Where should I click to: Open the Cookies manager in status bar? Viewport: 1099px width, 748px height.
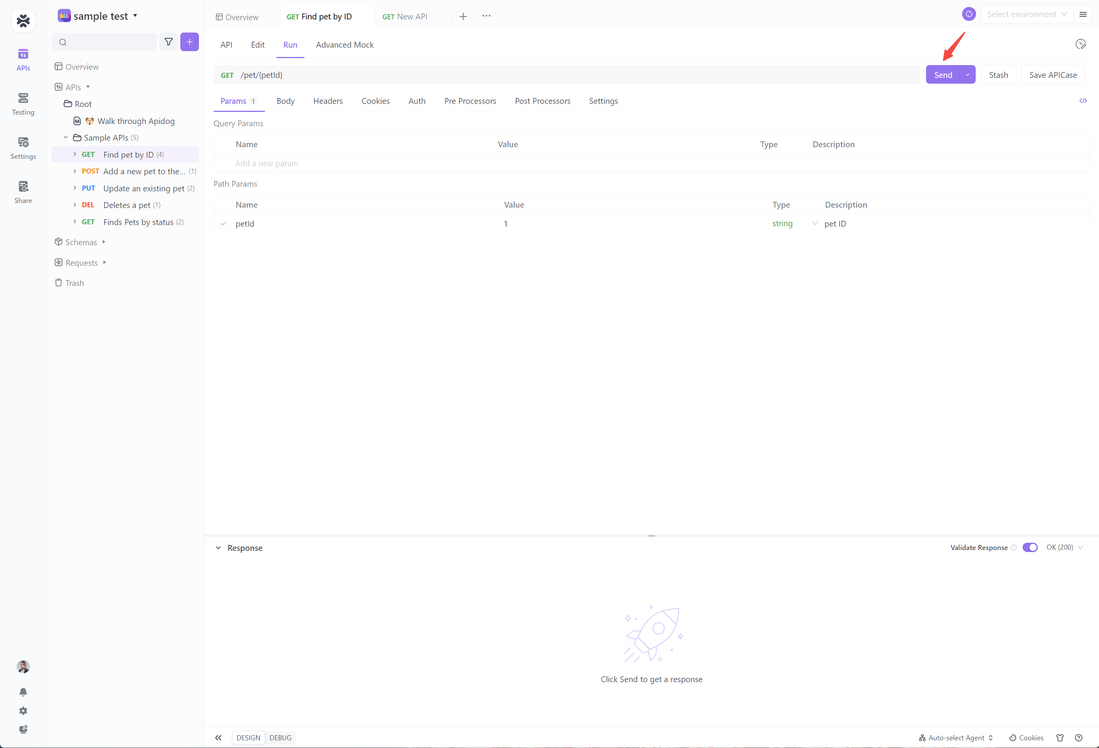tap(1026, 738)
